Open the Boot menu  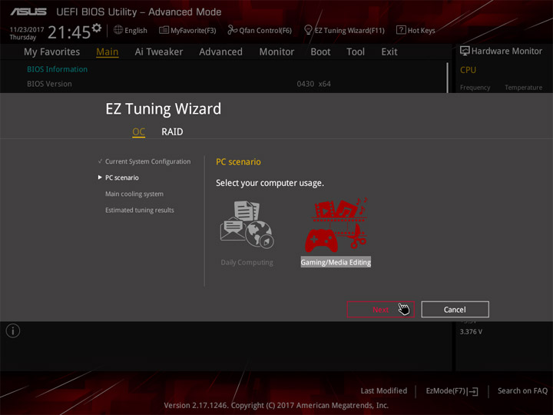[x=320, y=52]
